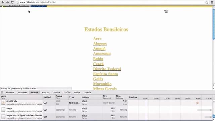
Task: Open the Espírito Santo link
Action: point(105,74)
